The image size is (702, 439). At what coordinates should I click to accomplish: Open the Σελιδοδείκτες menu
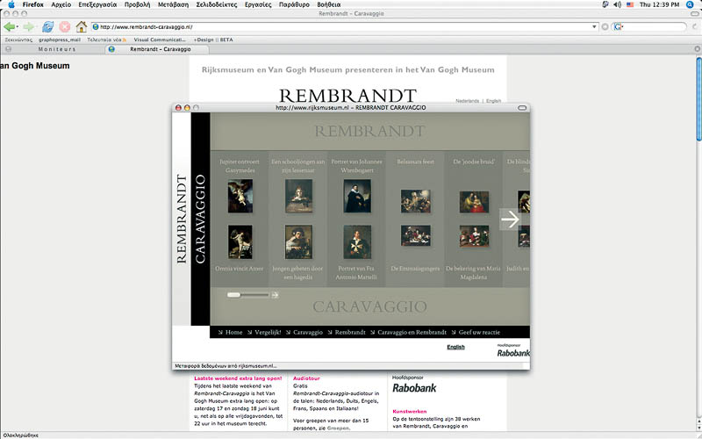(216, 4)
